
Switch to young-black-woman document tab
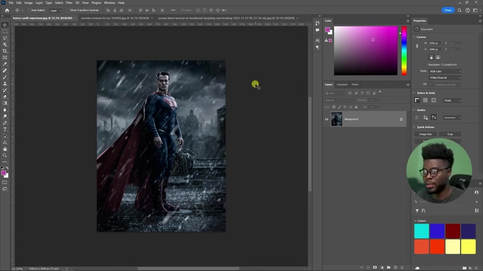click(226, 18)
